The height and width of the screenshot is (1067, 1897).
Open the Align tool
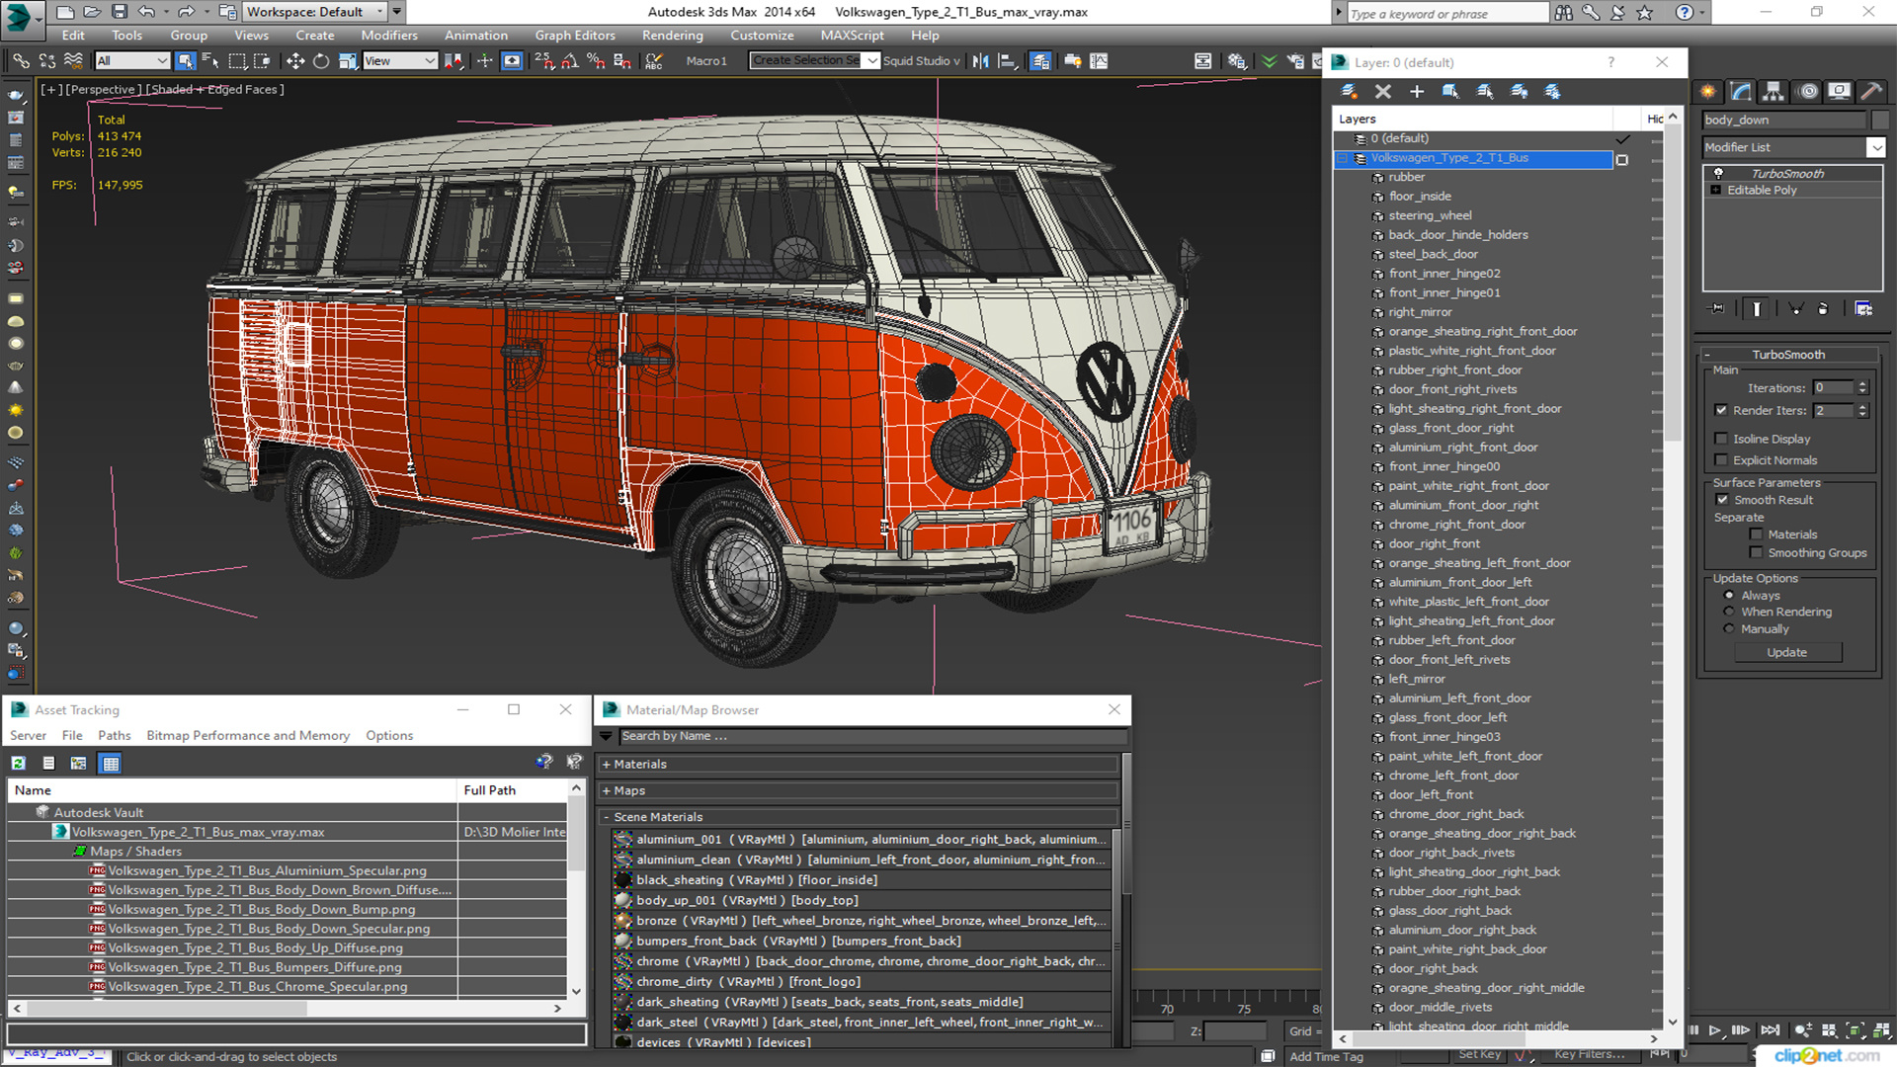[1007, 61]
